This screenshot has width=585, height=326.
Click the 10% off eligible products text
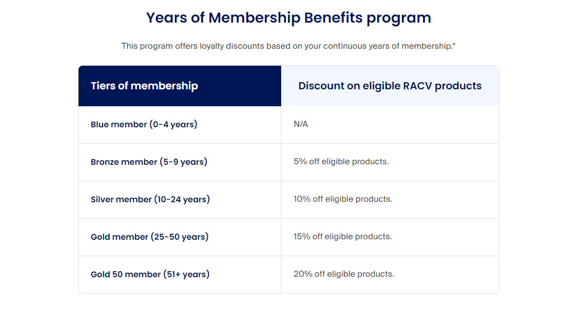343,199
